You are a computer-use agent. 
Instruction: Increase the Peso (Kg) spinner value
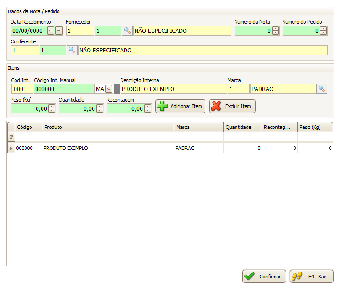52,107
